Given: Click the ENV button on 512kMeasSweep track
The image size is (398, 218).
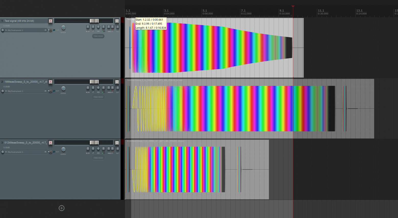Looking at the screenshot, I should (x=98, y=148).
